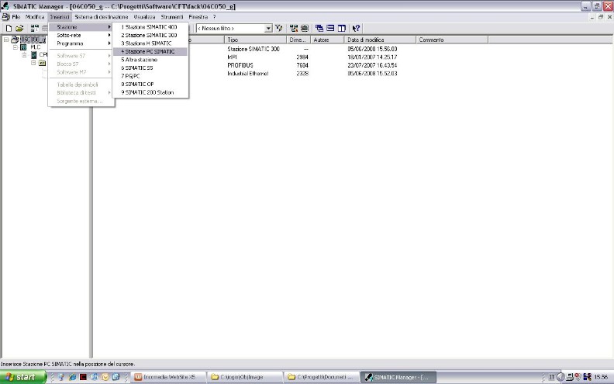Sort by the Dime... column header
Image resolution: width=614 pixels, height=384 pixels.
pyautogui.click(x=298, y=40)
